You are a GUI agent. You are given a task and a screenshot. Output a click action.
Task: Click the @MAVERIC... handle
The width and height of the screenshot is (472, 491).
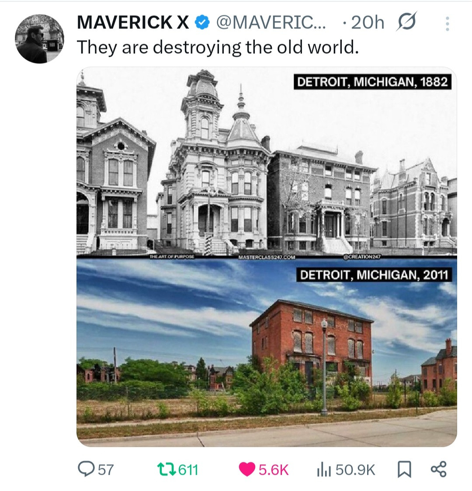pos(271,23)
